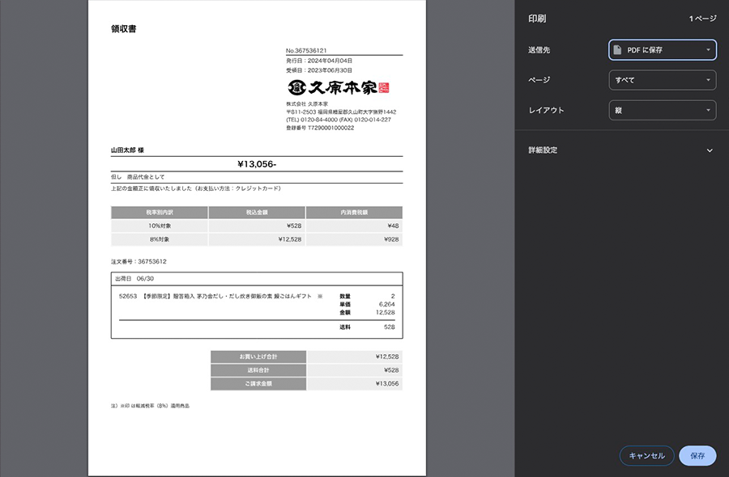729x477 pixels.
Task: Click the receipt number No.367536121
Action: [x=306, y=50]
